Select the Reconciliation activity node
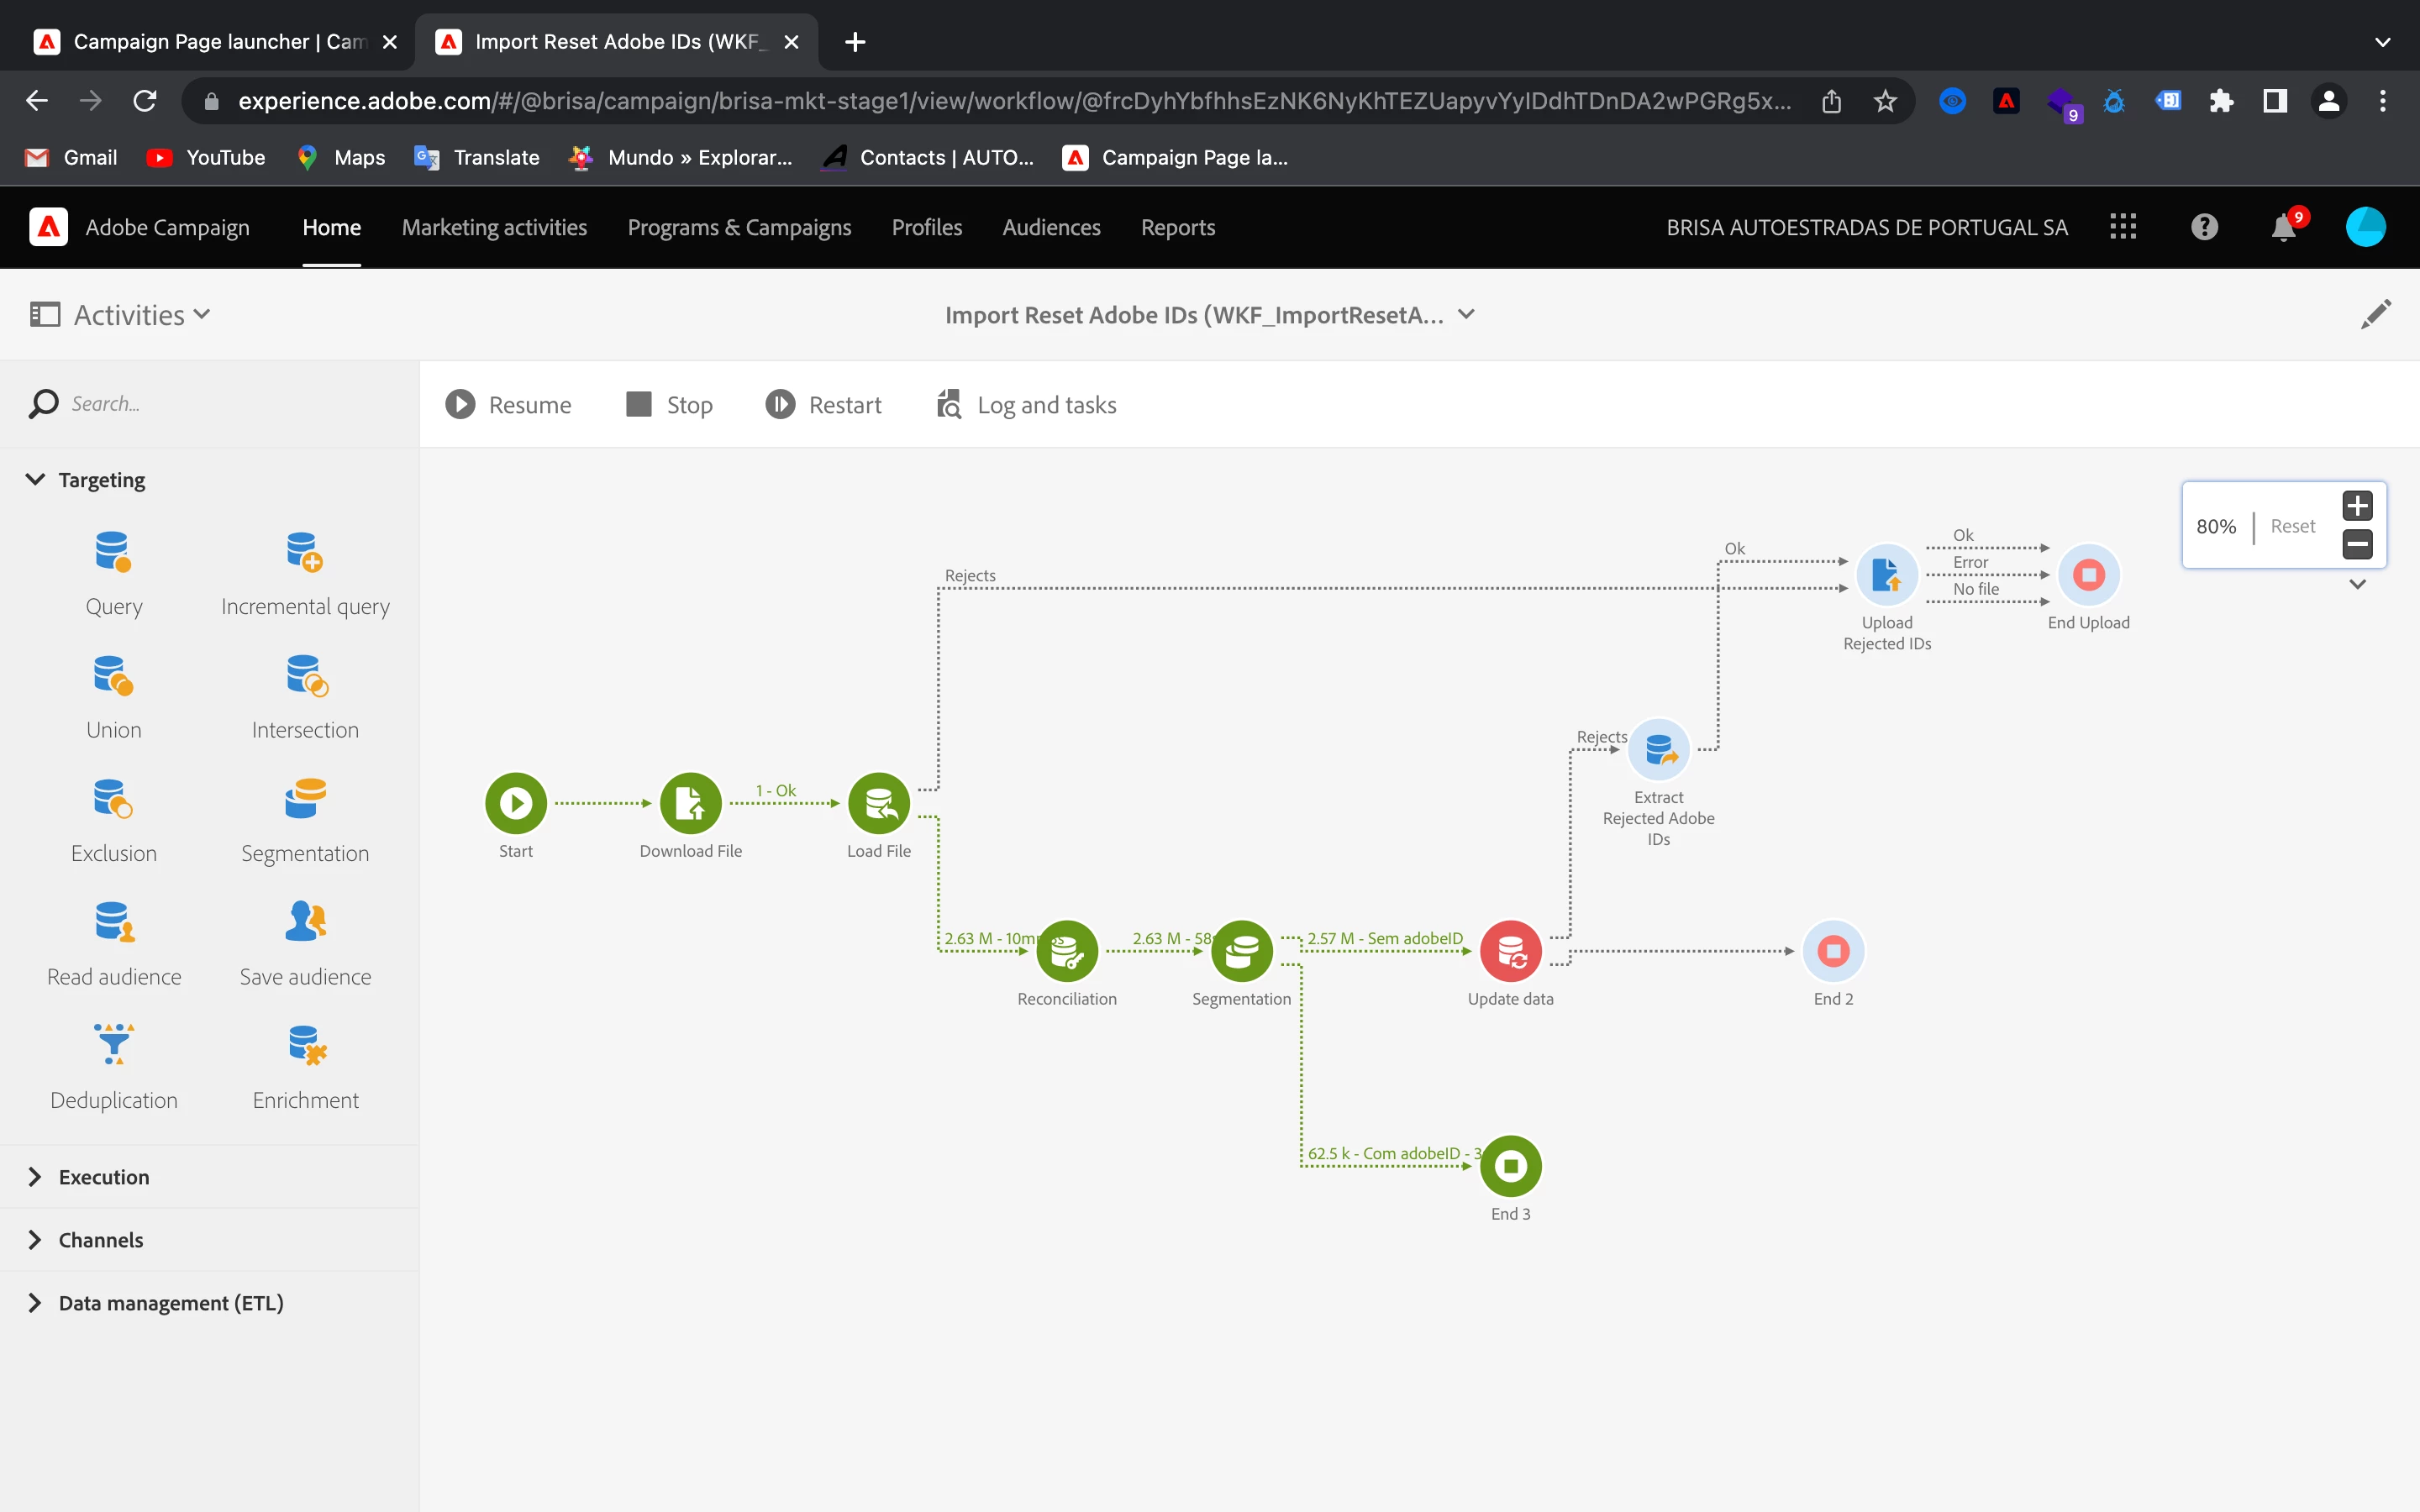Screen dimensions: 2420x1512 (x=1067, y=951)
